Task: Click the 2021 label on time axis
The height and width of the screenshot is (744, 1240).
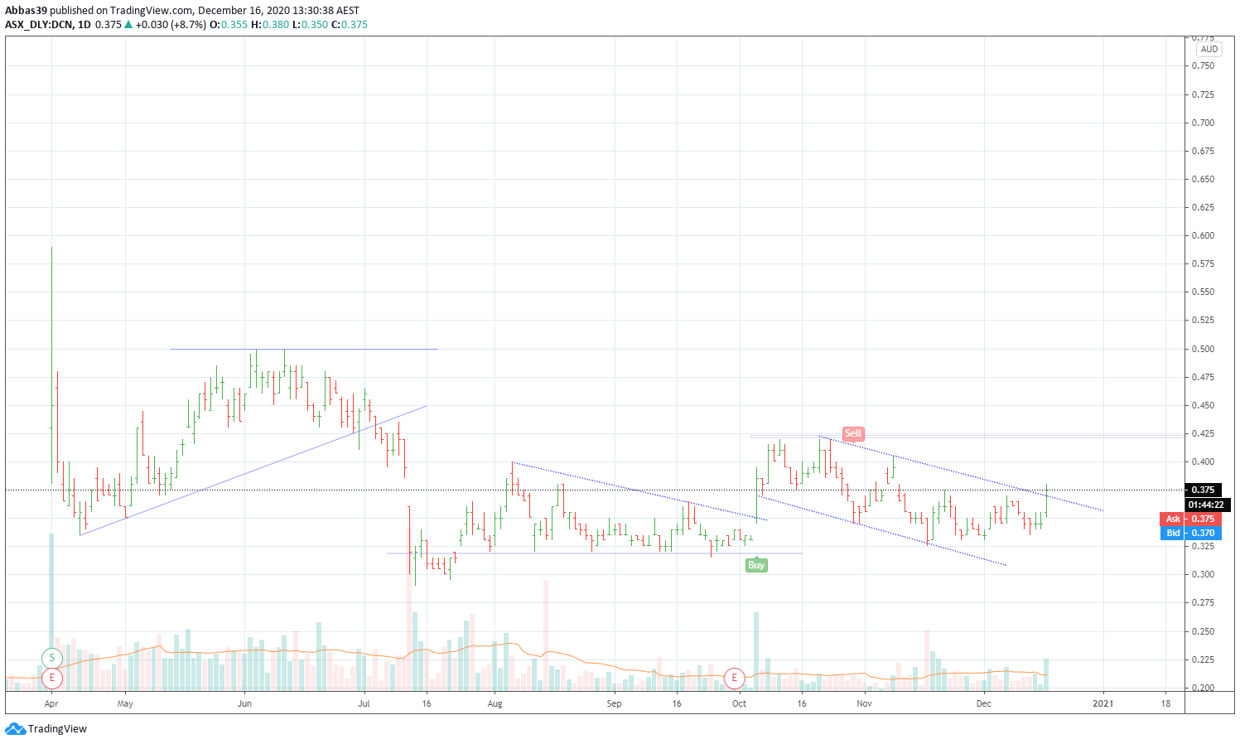Action: pyautogui.click(x=1102, y=703)
